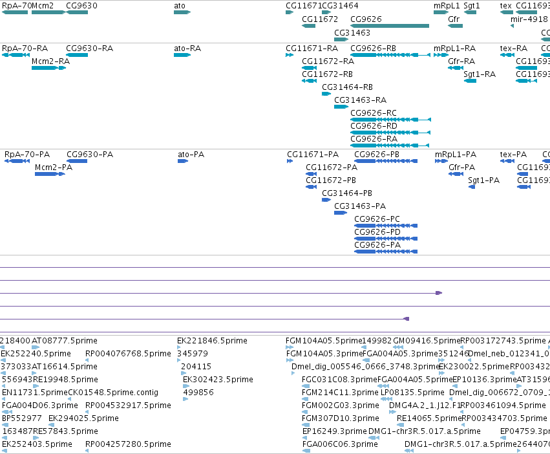Viewport: 550px width, 454px height.
Task: Click the "RE19948.5prime" EST label
Action: [65, 379]
